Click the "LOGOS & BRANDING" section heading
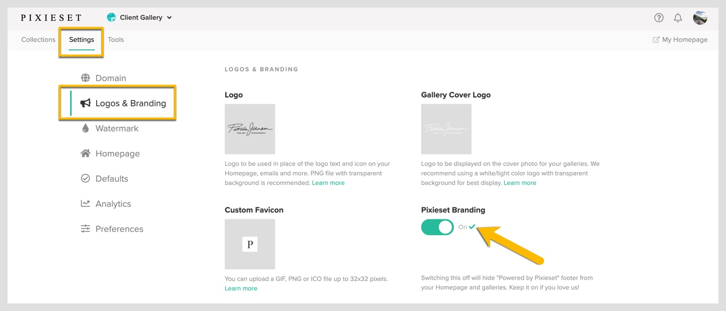 coord(261,69)
